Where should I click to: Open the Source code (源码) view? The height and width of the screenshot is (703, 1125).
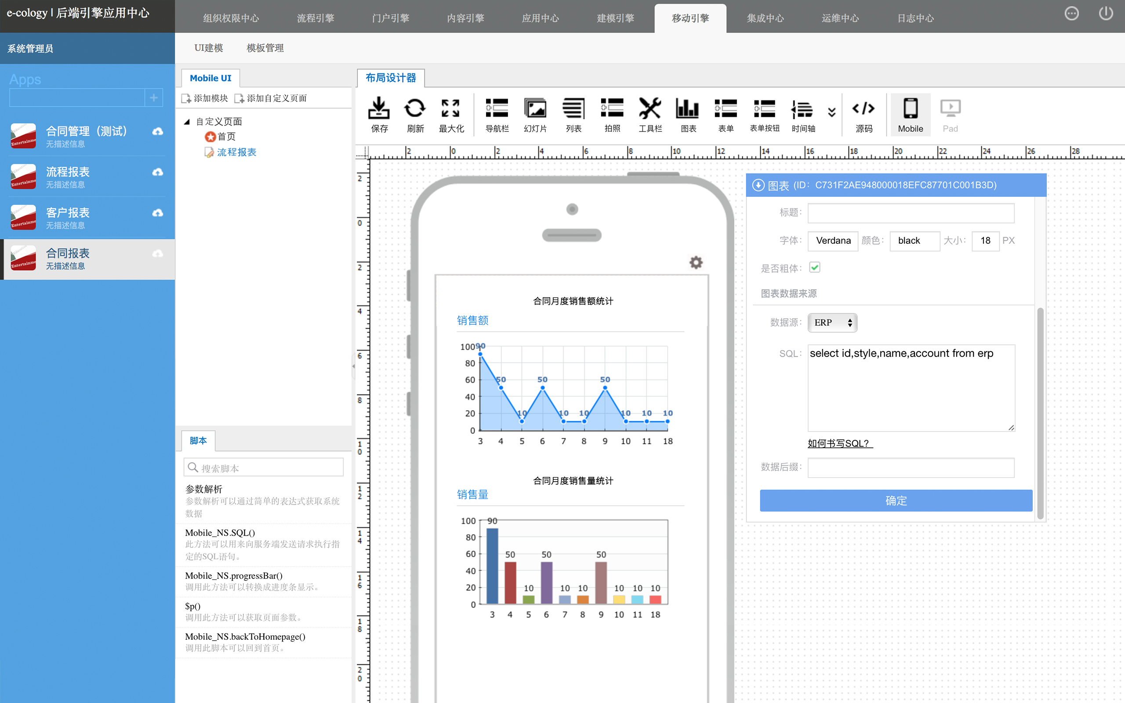864,114
